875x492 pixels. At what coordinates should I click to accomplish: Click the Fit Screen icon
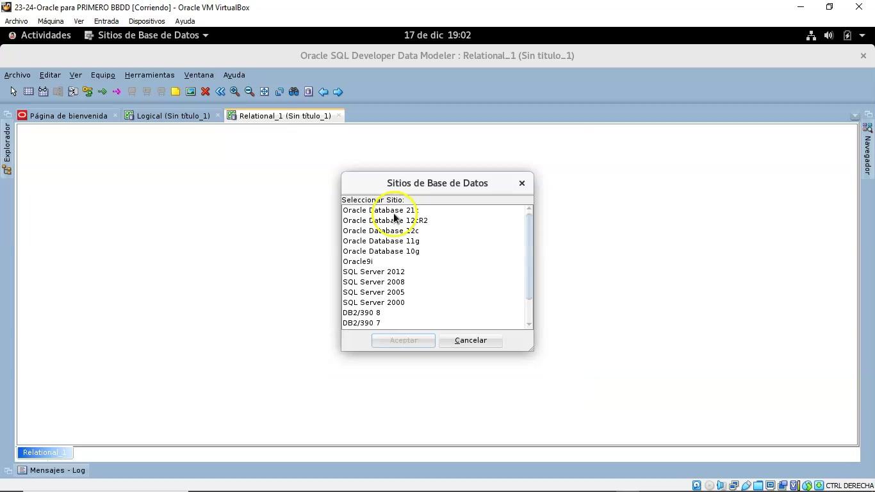point(265,92)
